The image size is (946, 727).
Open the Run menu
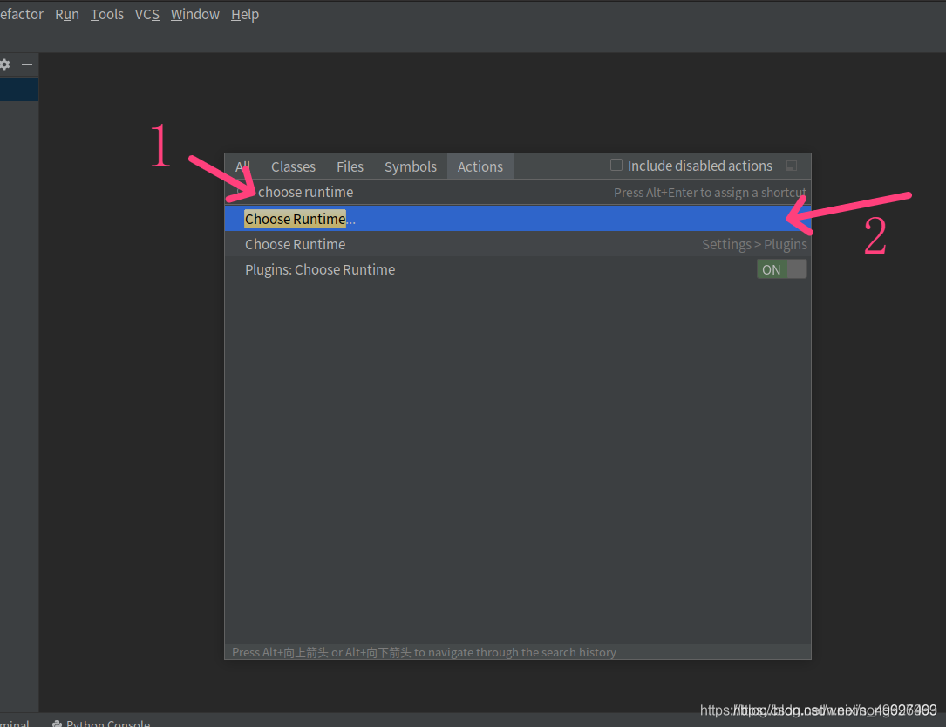tap(67, 15)
